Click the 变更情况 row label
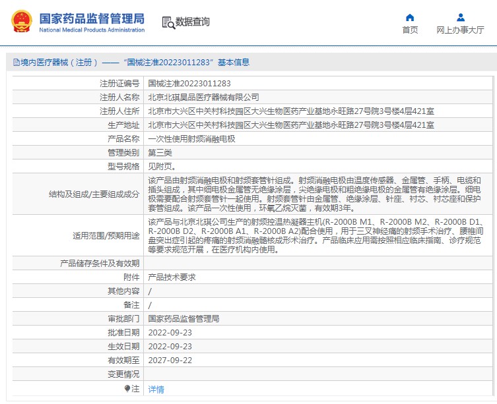Image resolution: width=497 pixels, height=404 pixels. coord(123,374)
